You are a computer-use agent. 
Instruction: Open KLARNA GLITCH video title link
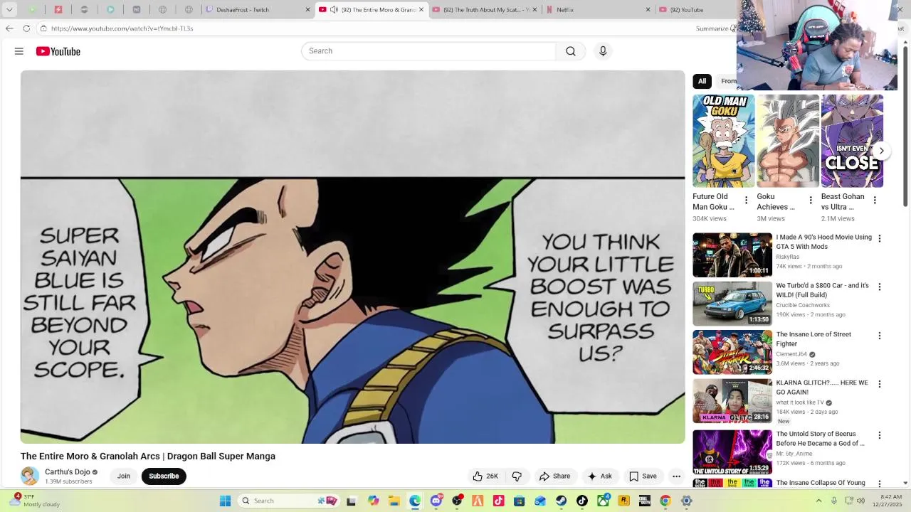(822, 388)
